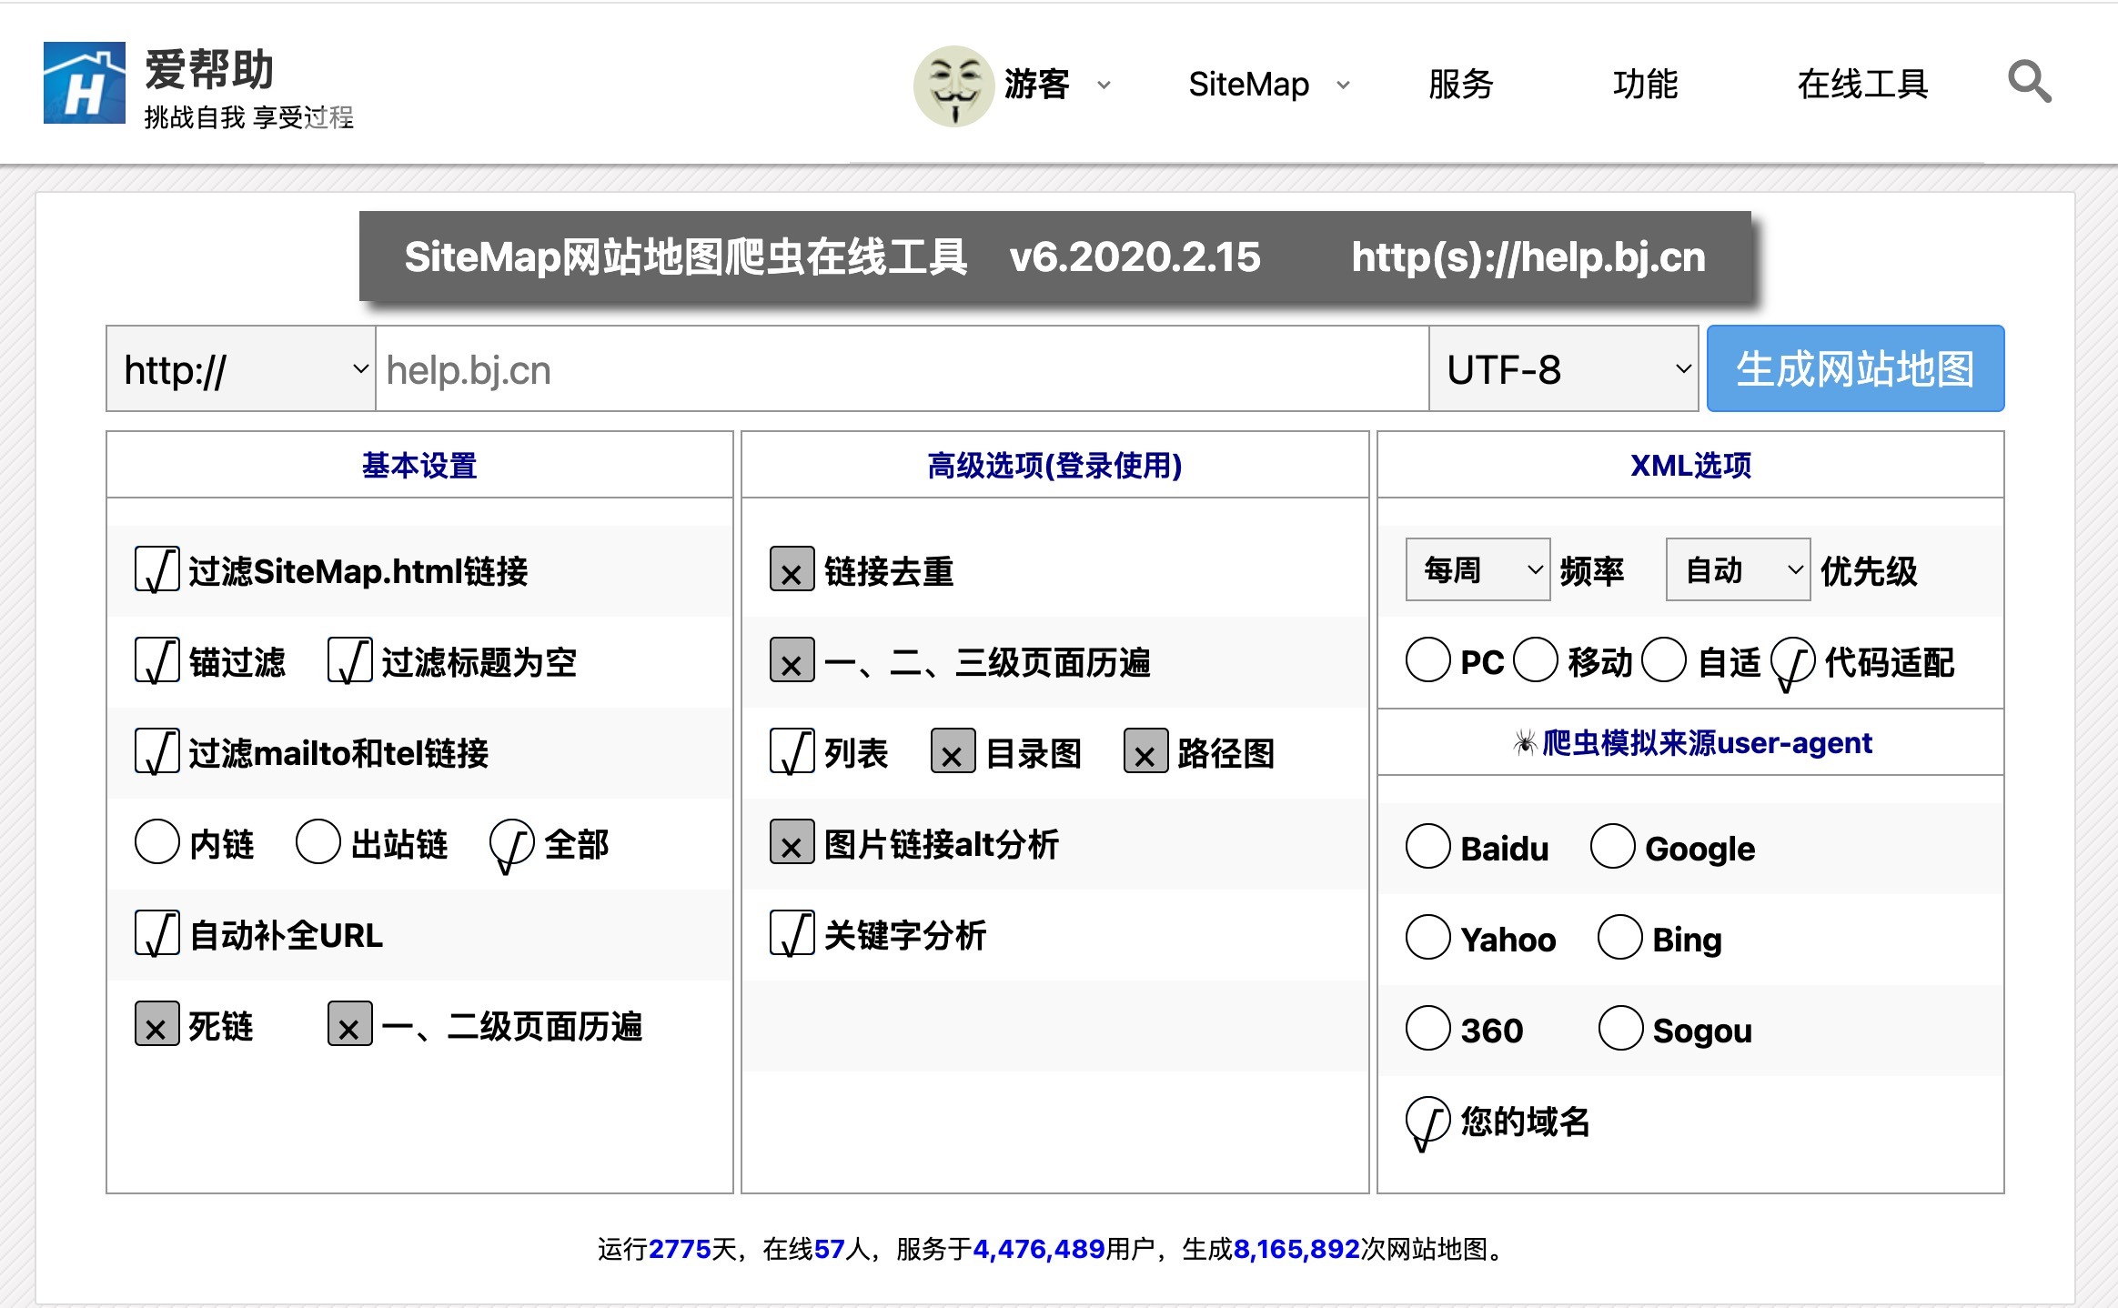Toggle the 关键字分析 checkbox
The image size is (2118, 1308).
tap(792, 934)
